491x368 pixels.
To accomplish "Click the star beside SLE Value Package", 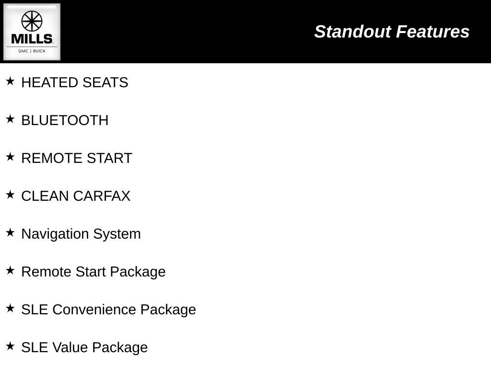I will click(x=10, y=346).
